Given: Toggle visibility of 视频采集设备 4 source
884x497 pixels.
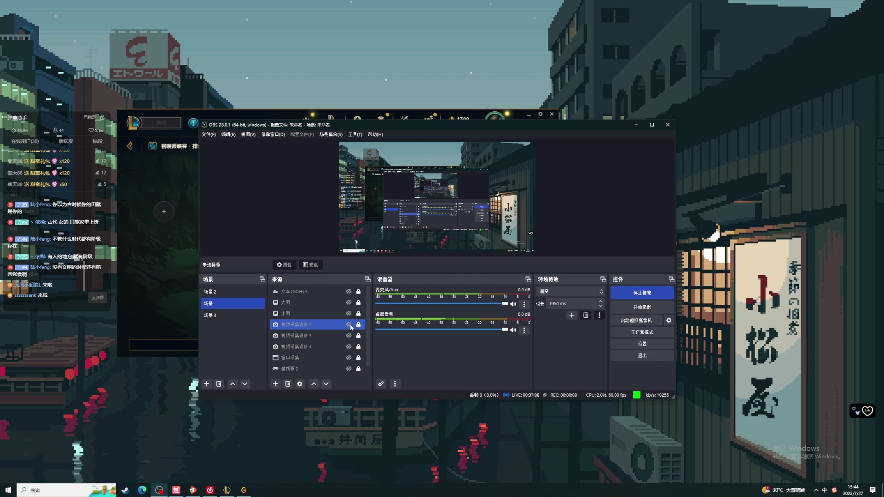Looking at the screenshot, I should tap(349, 347).
